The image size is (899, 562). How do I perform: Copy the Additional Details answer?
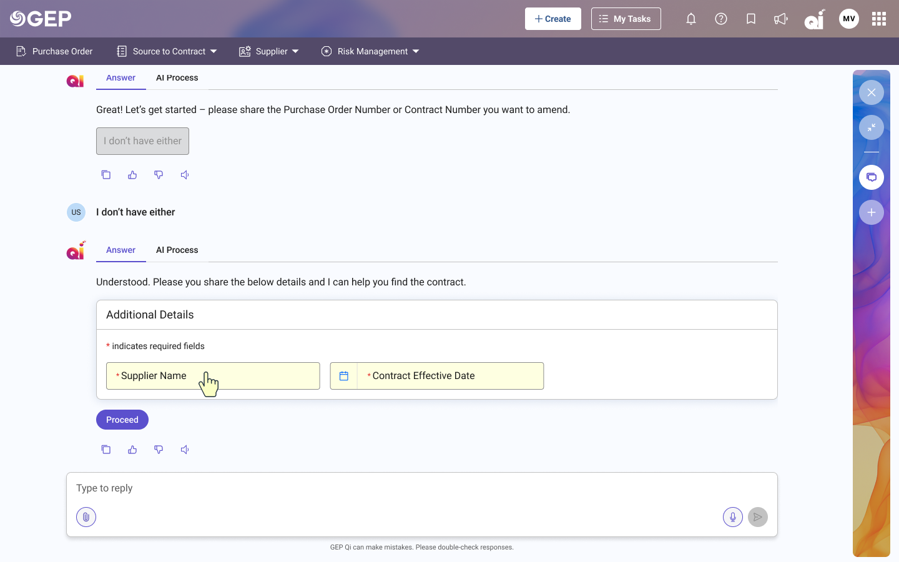click(x=106, y=450)
